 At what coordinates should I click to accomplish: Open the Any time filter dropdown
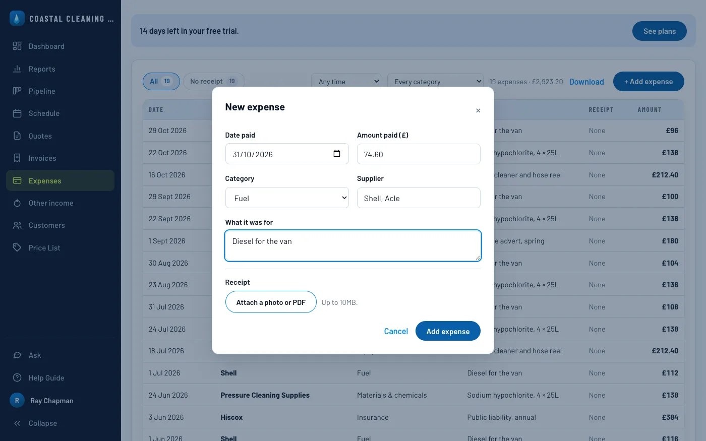[x=346, y=82]
